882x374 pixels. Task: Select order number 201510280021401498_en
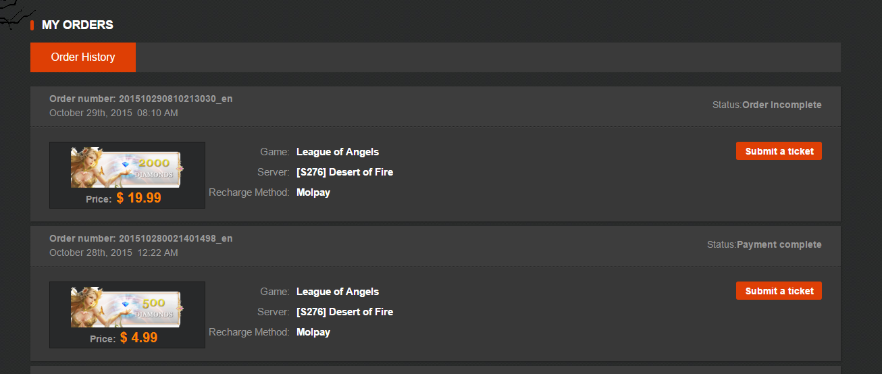click(175, 238)
